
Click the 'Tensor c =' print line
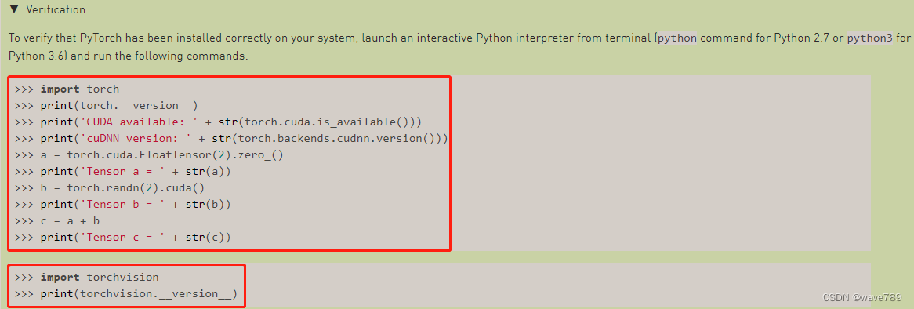tap(122, 238)
